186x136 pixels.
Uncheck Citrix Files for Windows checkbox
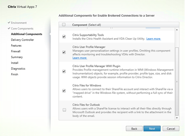point(64,91)
